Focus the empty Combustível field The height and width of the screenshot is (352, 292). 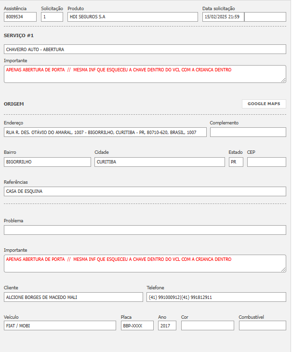click(x=262, y=325)
